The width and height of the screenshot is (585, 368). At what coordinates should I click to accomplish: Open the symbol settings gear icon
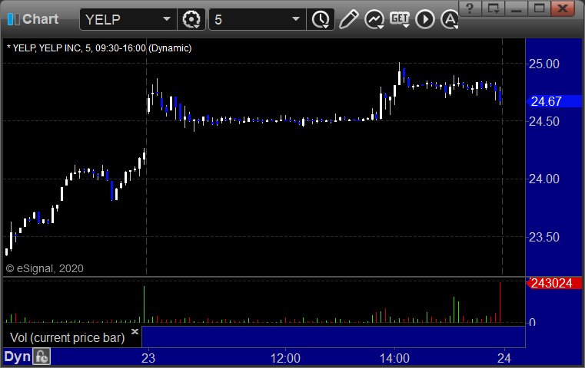(x=191, y=19)
